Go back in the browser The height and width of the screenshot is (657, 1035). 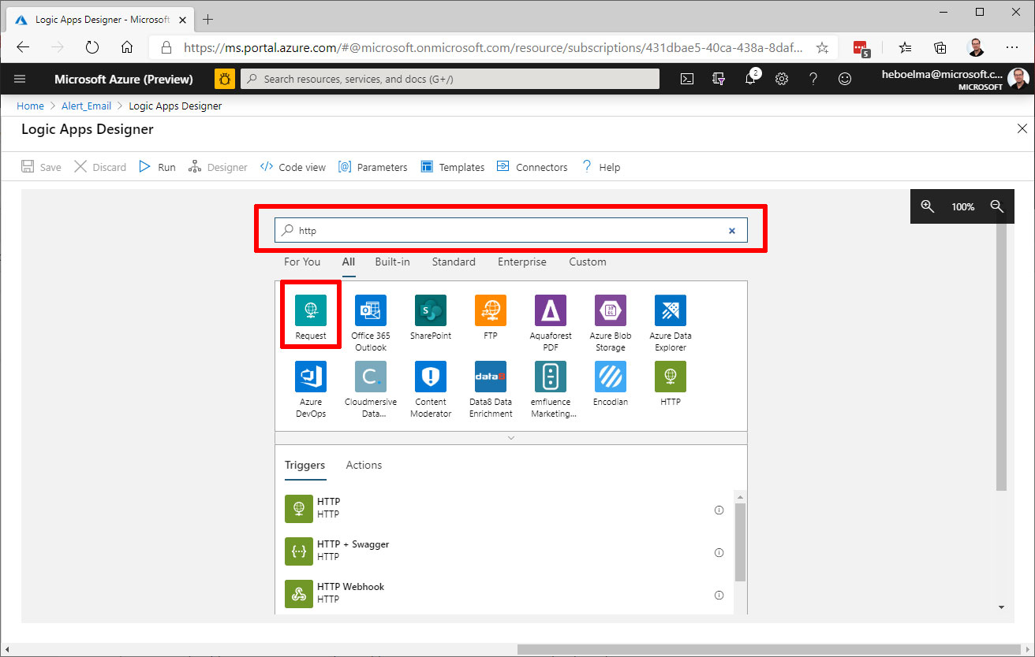pyautogui.click(x=23, y=47)
